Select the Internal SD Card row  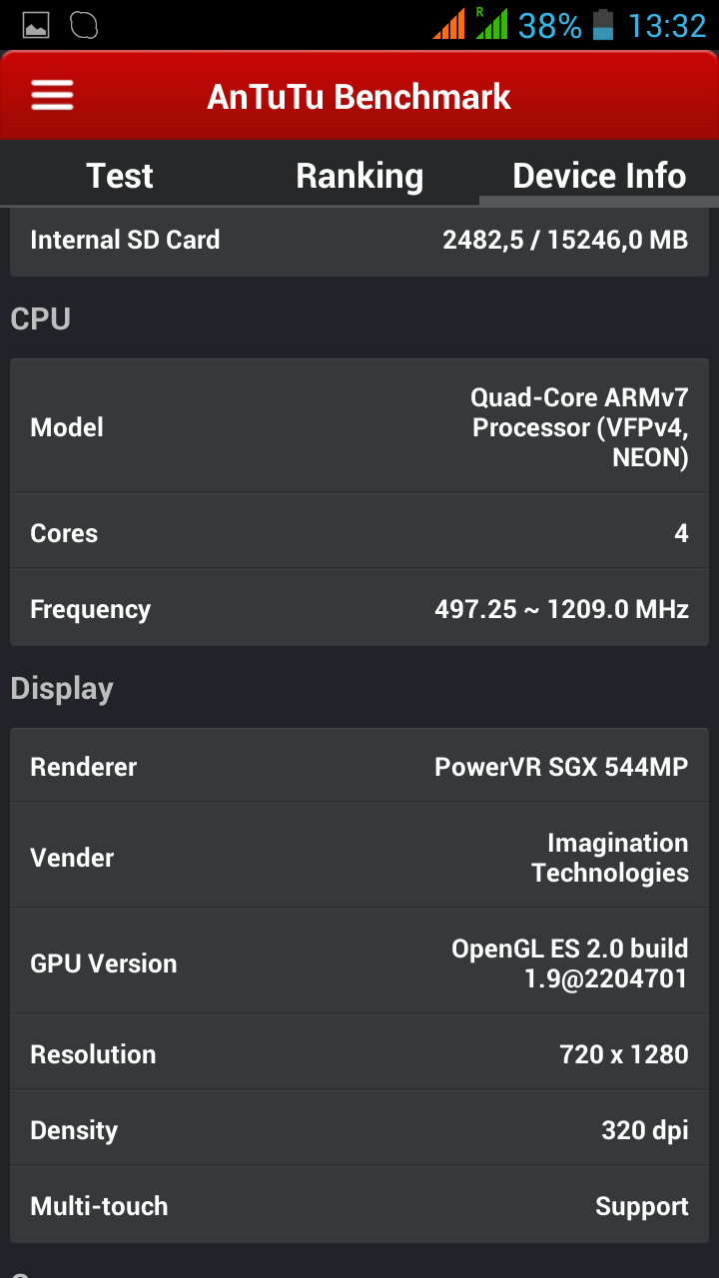(x=359, y=241)
